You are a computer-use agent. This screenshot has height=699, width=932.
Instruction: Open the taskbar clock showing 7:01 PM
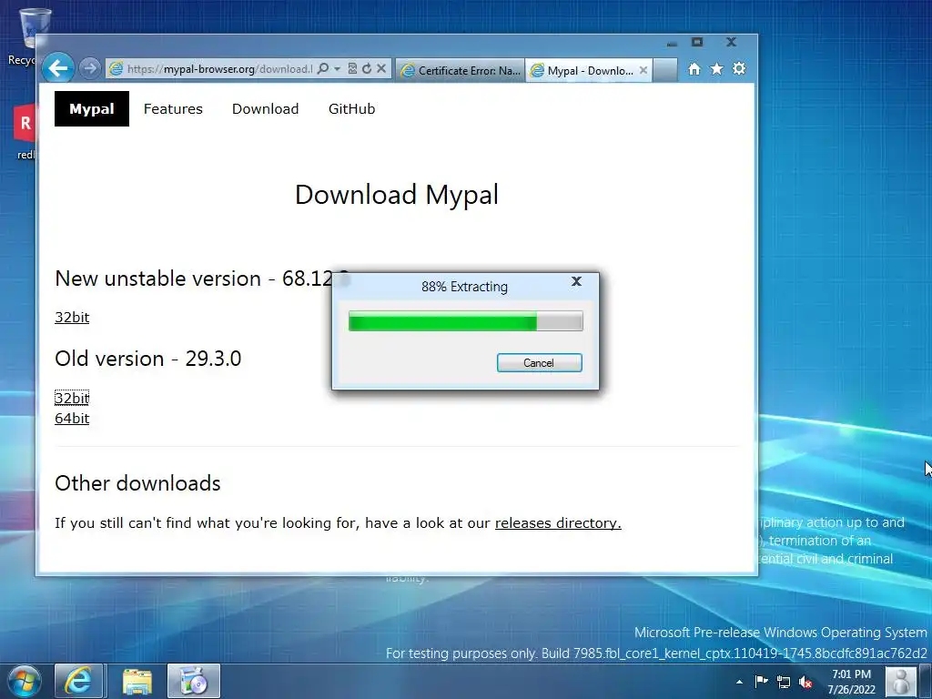[851, 682]
